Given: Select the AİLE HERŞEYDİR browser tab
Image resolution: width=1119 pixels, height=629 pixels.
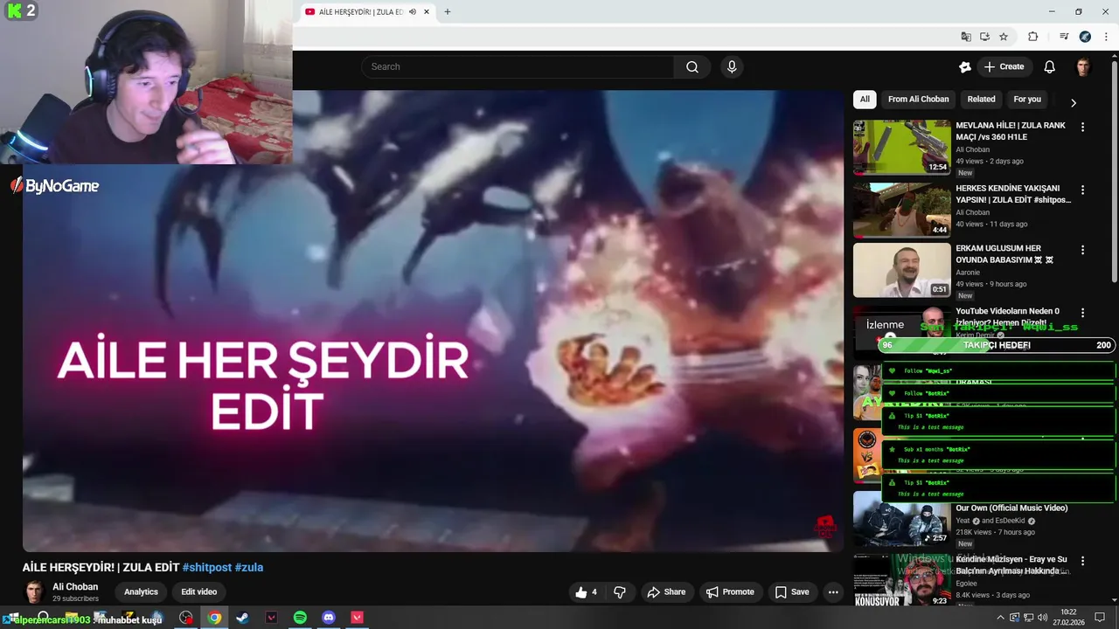Looking at the screenshot, I should pos(367,12).
